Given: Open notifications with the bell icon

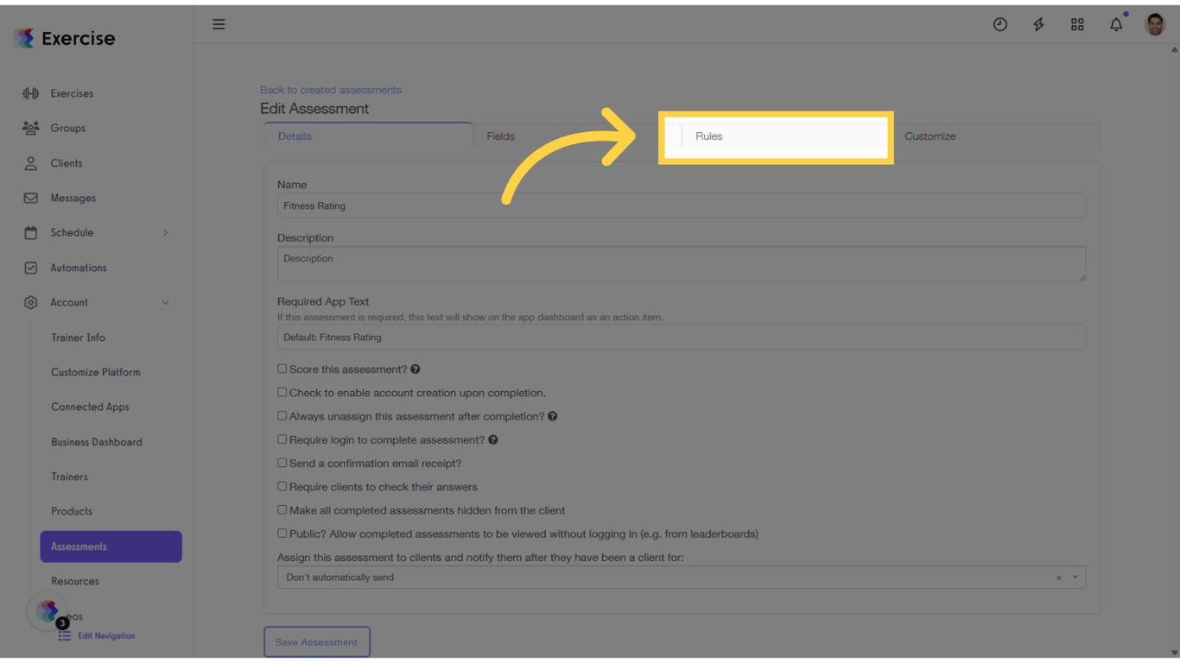Looking at the screenshot, I should 1116,24.
